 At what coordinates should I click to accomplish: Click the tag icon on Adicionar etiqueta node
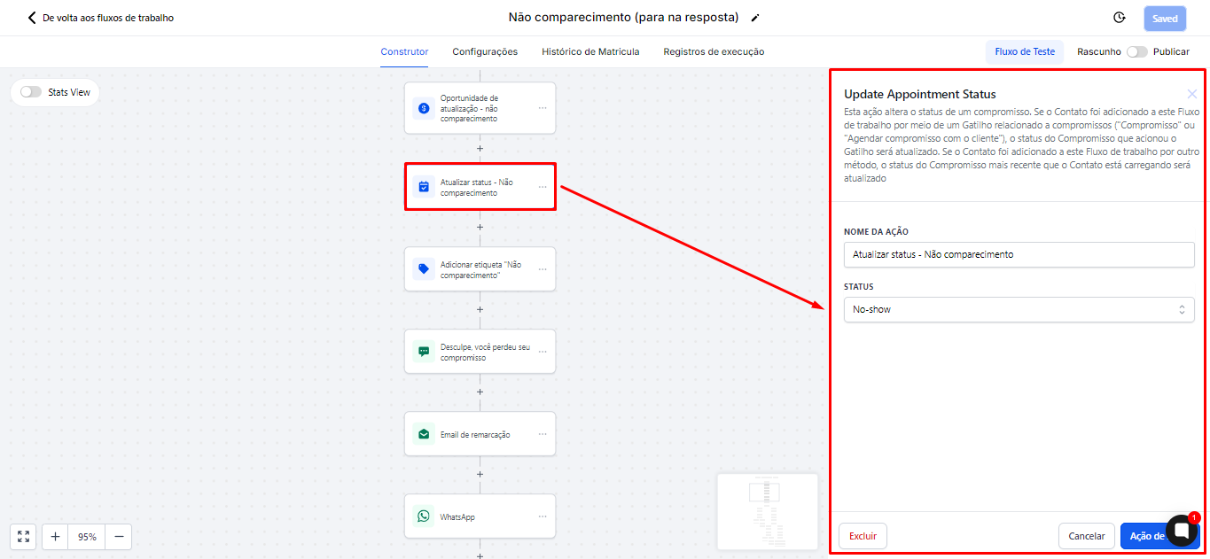pyautogui.click(x=424, y=269)
